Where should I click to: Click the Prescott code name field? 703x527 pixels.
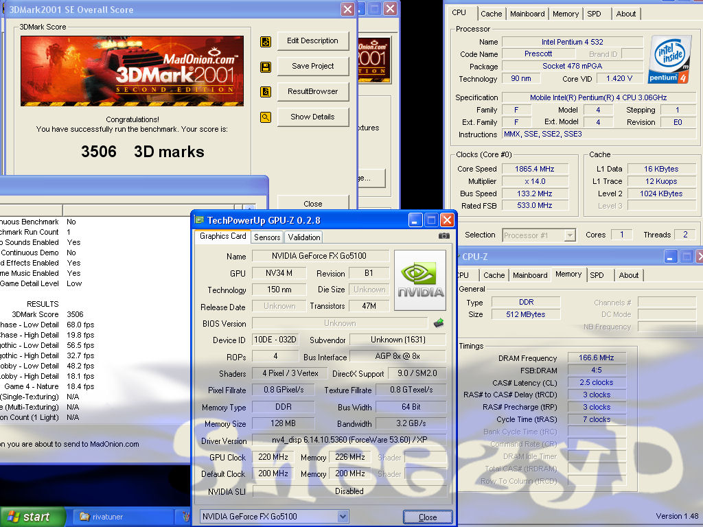(x=538, y=54)
